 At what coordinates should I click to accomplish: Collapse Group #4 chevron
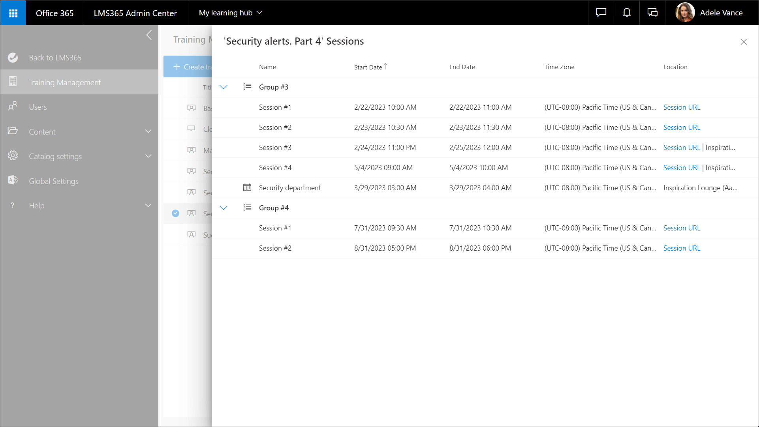(x=224, y=208)
